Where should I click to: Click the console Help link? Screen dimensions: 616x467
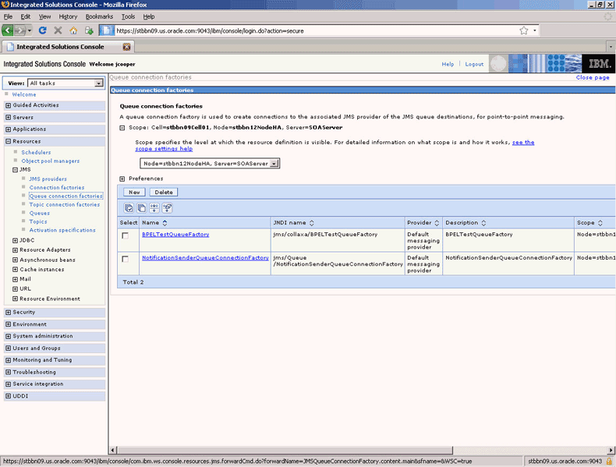point(448,64)
